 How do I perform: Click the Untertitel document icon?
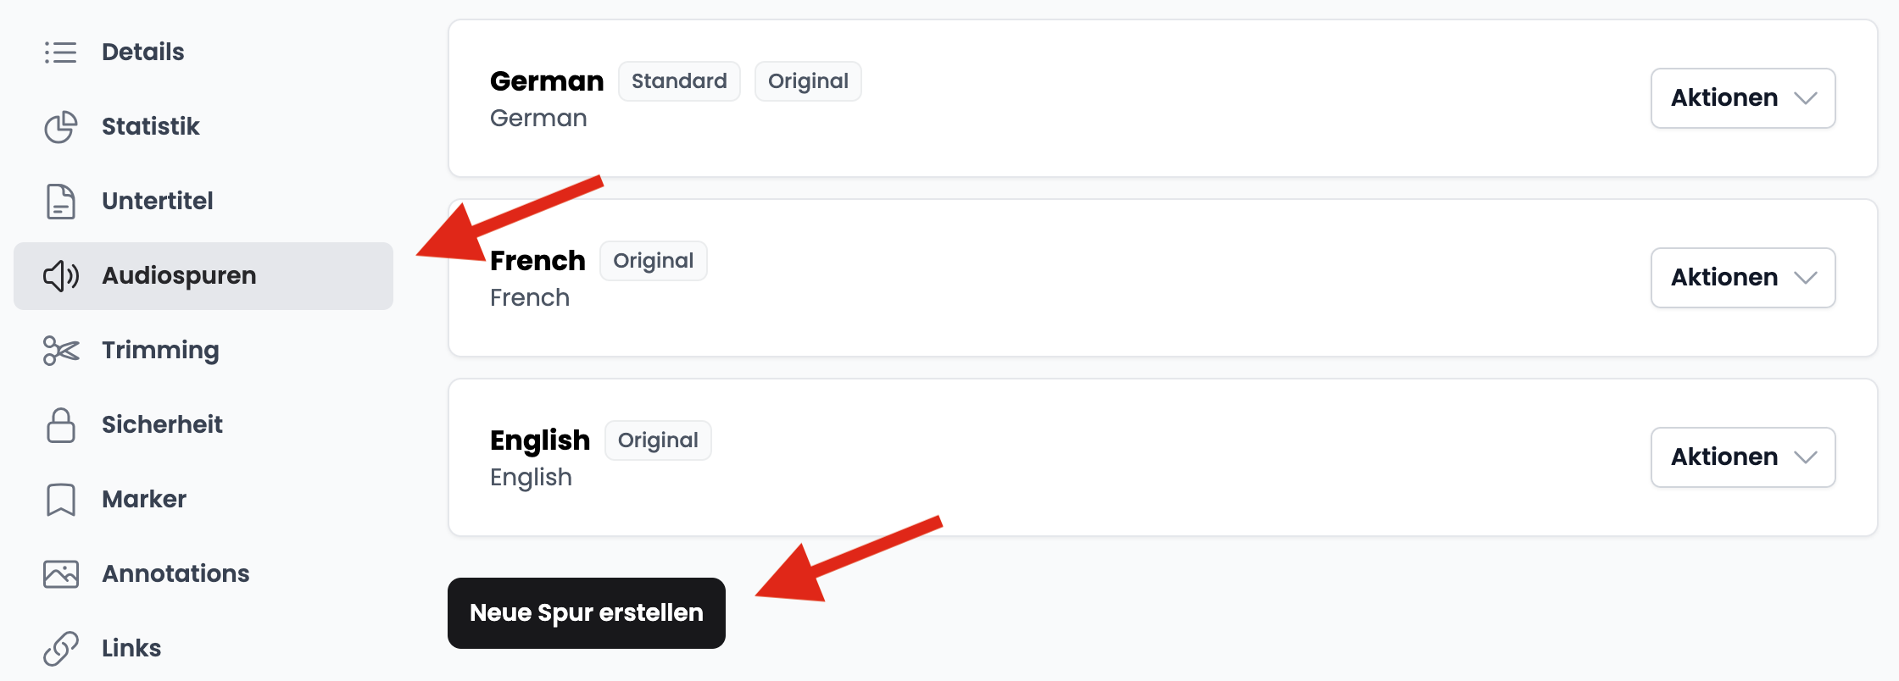click(x=60, y=202)
